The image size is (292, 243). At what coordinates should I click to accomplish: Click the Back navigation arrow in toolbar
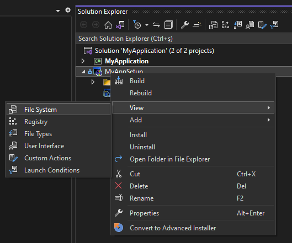(x=83, y=25)
